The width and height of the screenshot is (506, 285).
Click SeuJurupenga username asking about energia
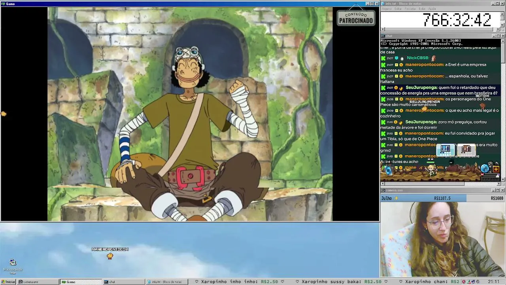(421, 87)
